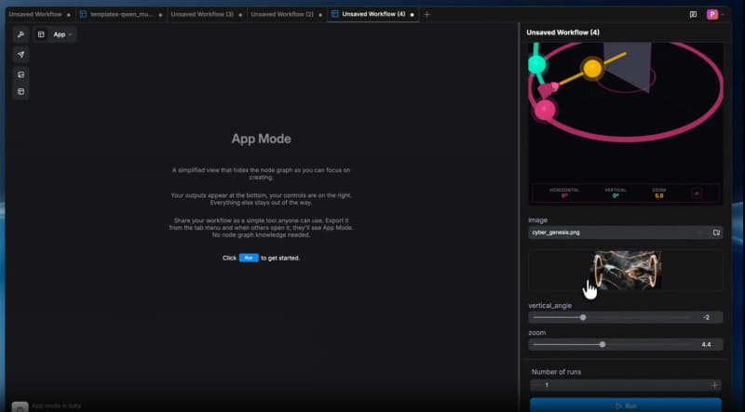Image resolution: width=745 pixels, height=412 pixels.
Task: Switch to the Unsaved Workflow (3) tab
Action: tap(202, 14)
